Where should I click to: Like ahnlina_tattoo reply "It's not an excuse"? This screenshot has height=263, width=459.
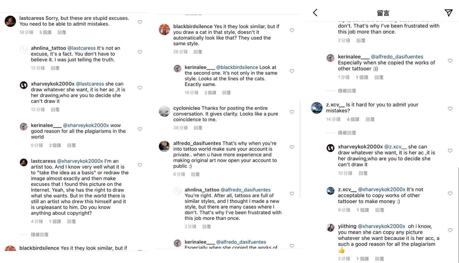(x=140, y=52)
